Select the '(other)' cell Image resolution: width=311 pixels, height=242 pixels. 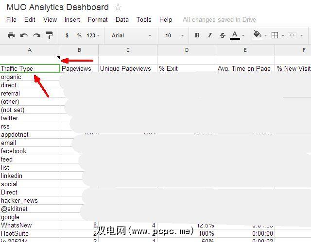pos(30,101)
